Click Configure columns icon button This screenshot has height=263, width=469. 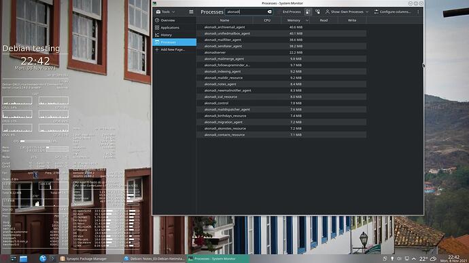[392, 12]
